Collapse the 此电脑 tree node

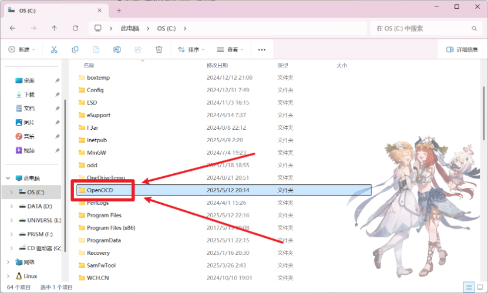(x=8, y=179)
